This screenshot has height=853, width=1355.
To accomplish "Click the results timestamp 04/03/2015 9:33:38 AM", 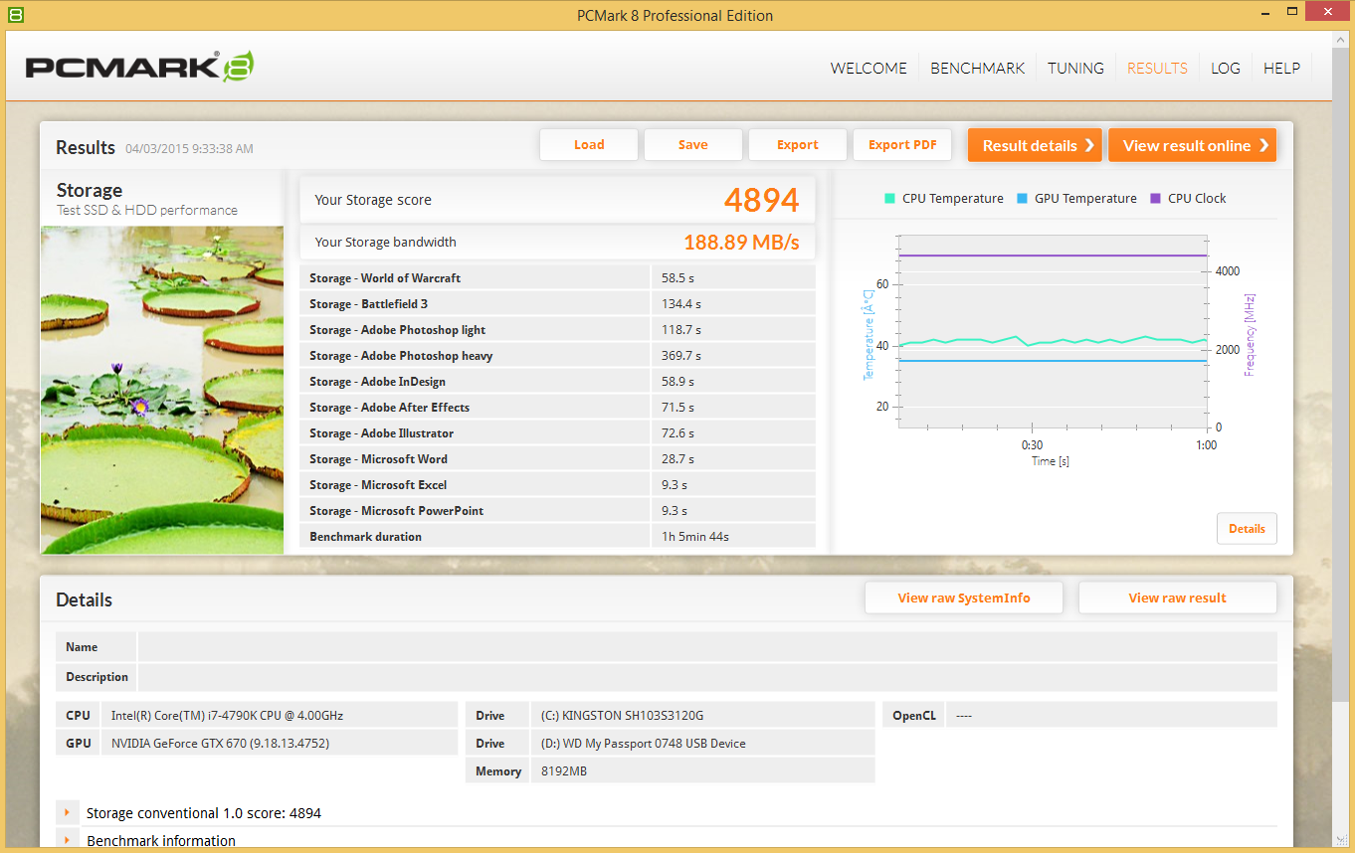I will tap(189, 149).
